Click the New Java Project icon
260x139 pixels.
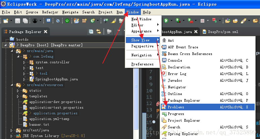(76, 21)
